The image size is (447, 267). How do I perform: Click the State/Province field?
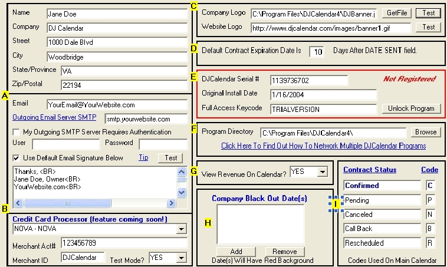click(x=124, y=71)
